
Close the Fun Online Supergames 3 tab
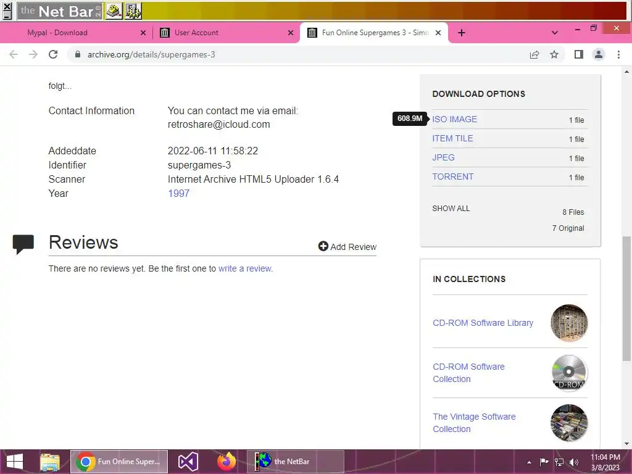438,33
